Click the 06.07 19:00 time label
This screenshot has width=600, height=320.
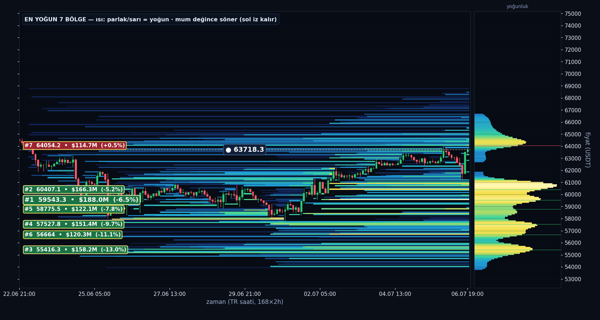[x=467, y=294]
